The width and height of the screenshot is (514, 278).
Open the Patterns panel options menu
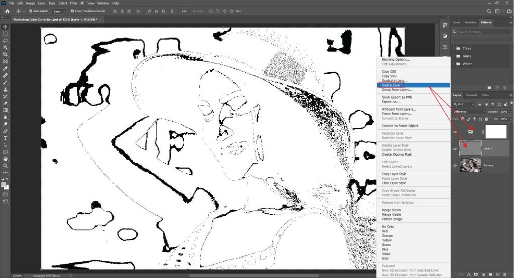tap(510, 23)
